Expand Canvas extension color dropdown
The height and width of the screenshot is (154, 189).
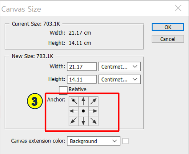94,141
